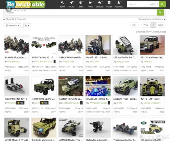The width and height of the screenshot is (170, 141).
Task: Click the Next page button
Action: pos(161,25)
